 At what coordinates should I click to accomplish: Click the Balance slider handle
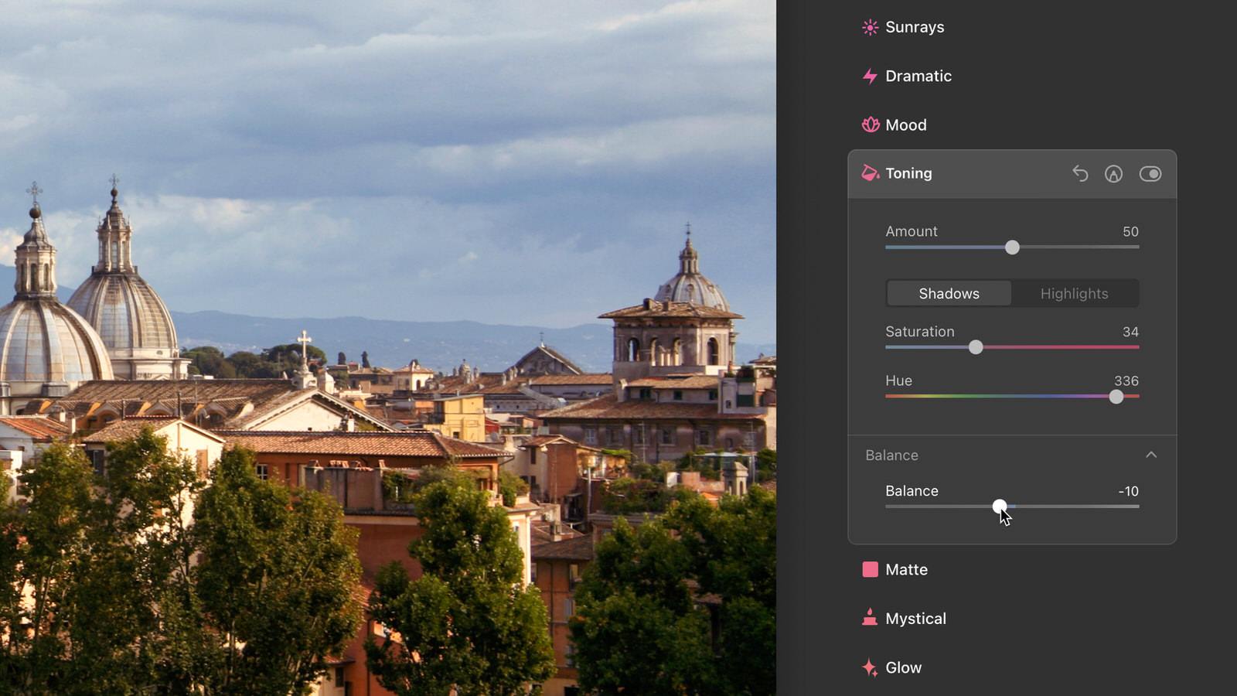click(1000, 507)
